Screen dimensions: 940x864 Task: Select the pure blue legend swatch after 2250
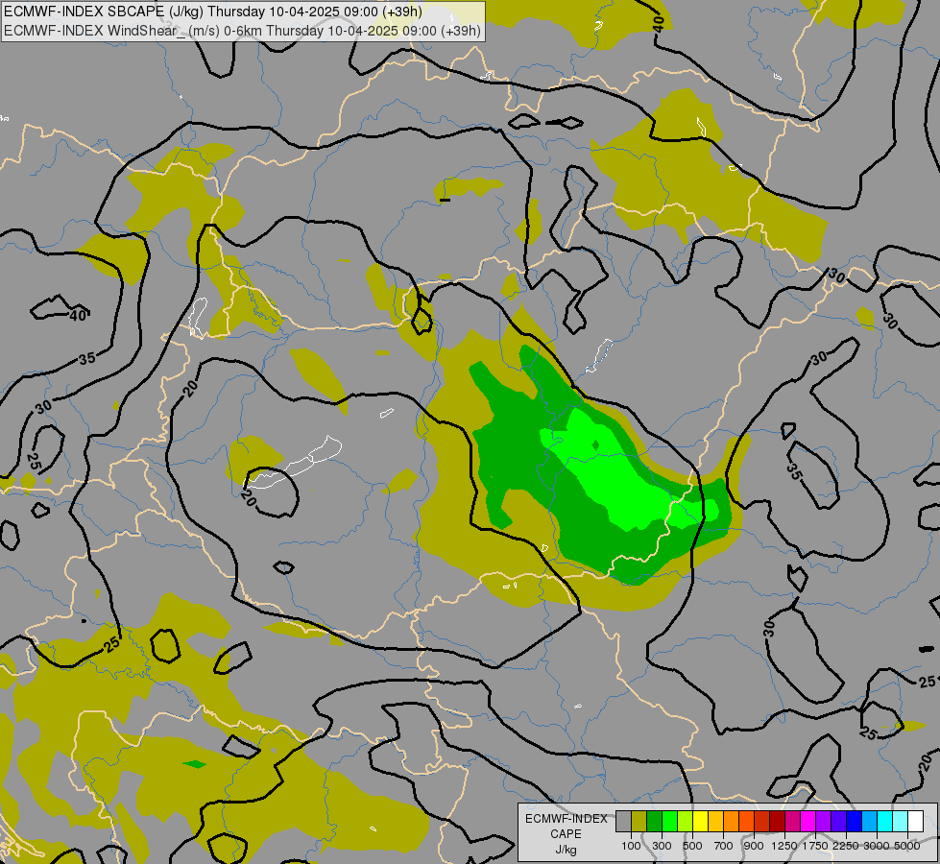click(855, 822)
